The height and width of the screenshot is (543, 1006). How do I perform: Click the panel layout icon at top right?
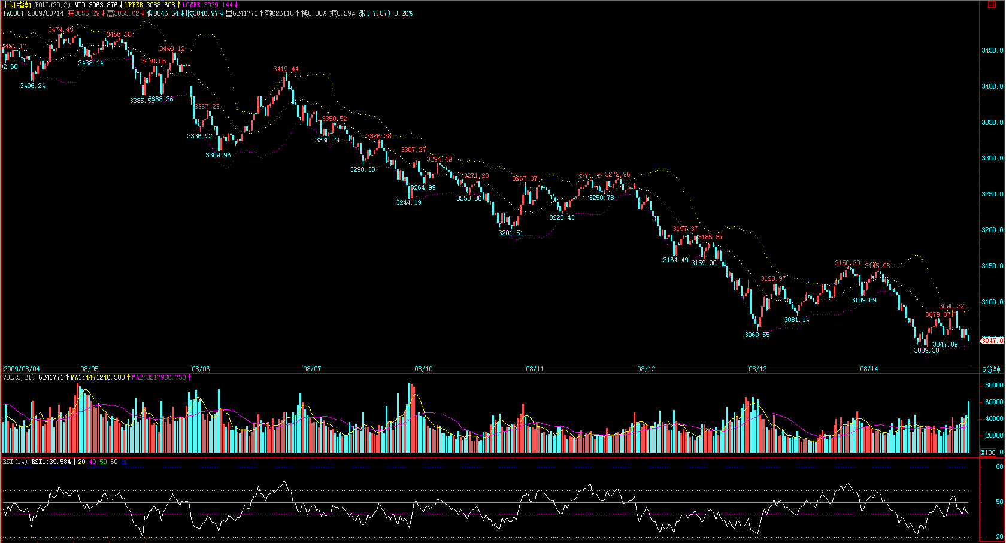pyautogui.click(x=991, y=4)
